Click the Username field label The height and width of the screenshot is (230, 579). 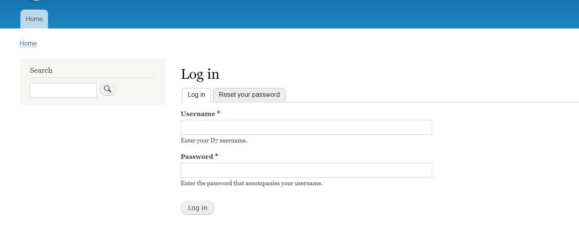coord(198,114)
